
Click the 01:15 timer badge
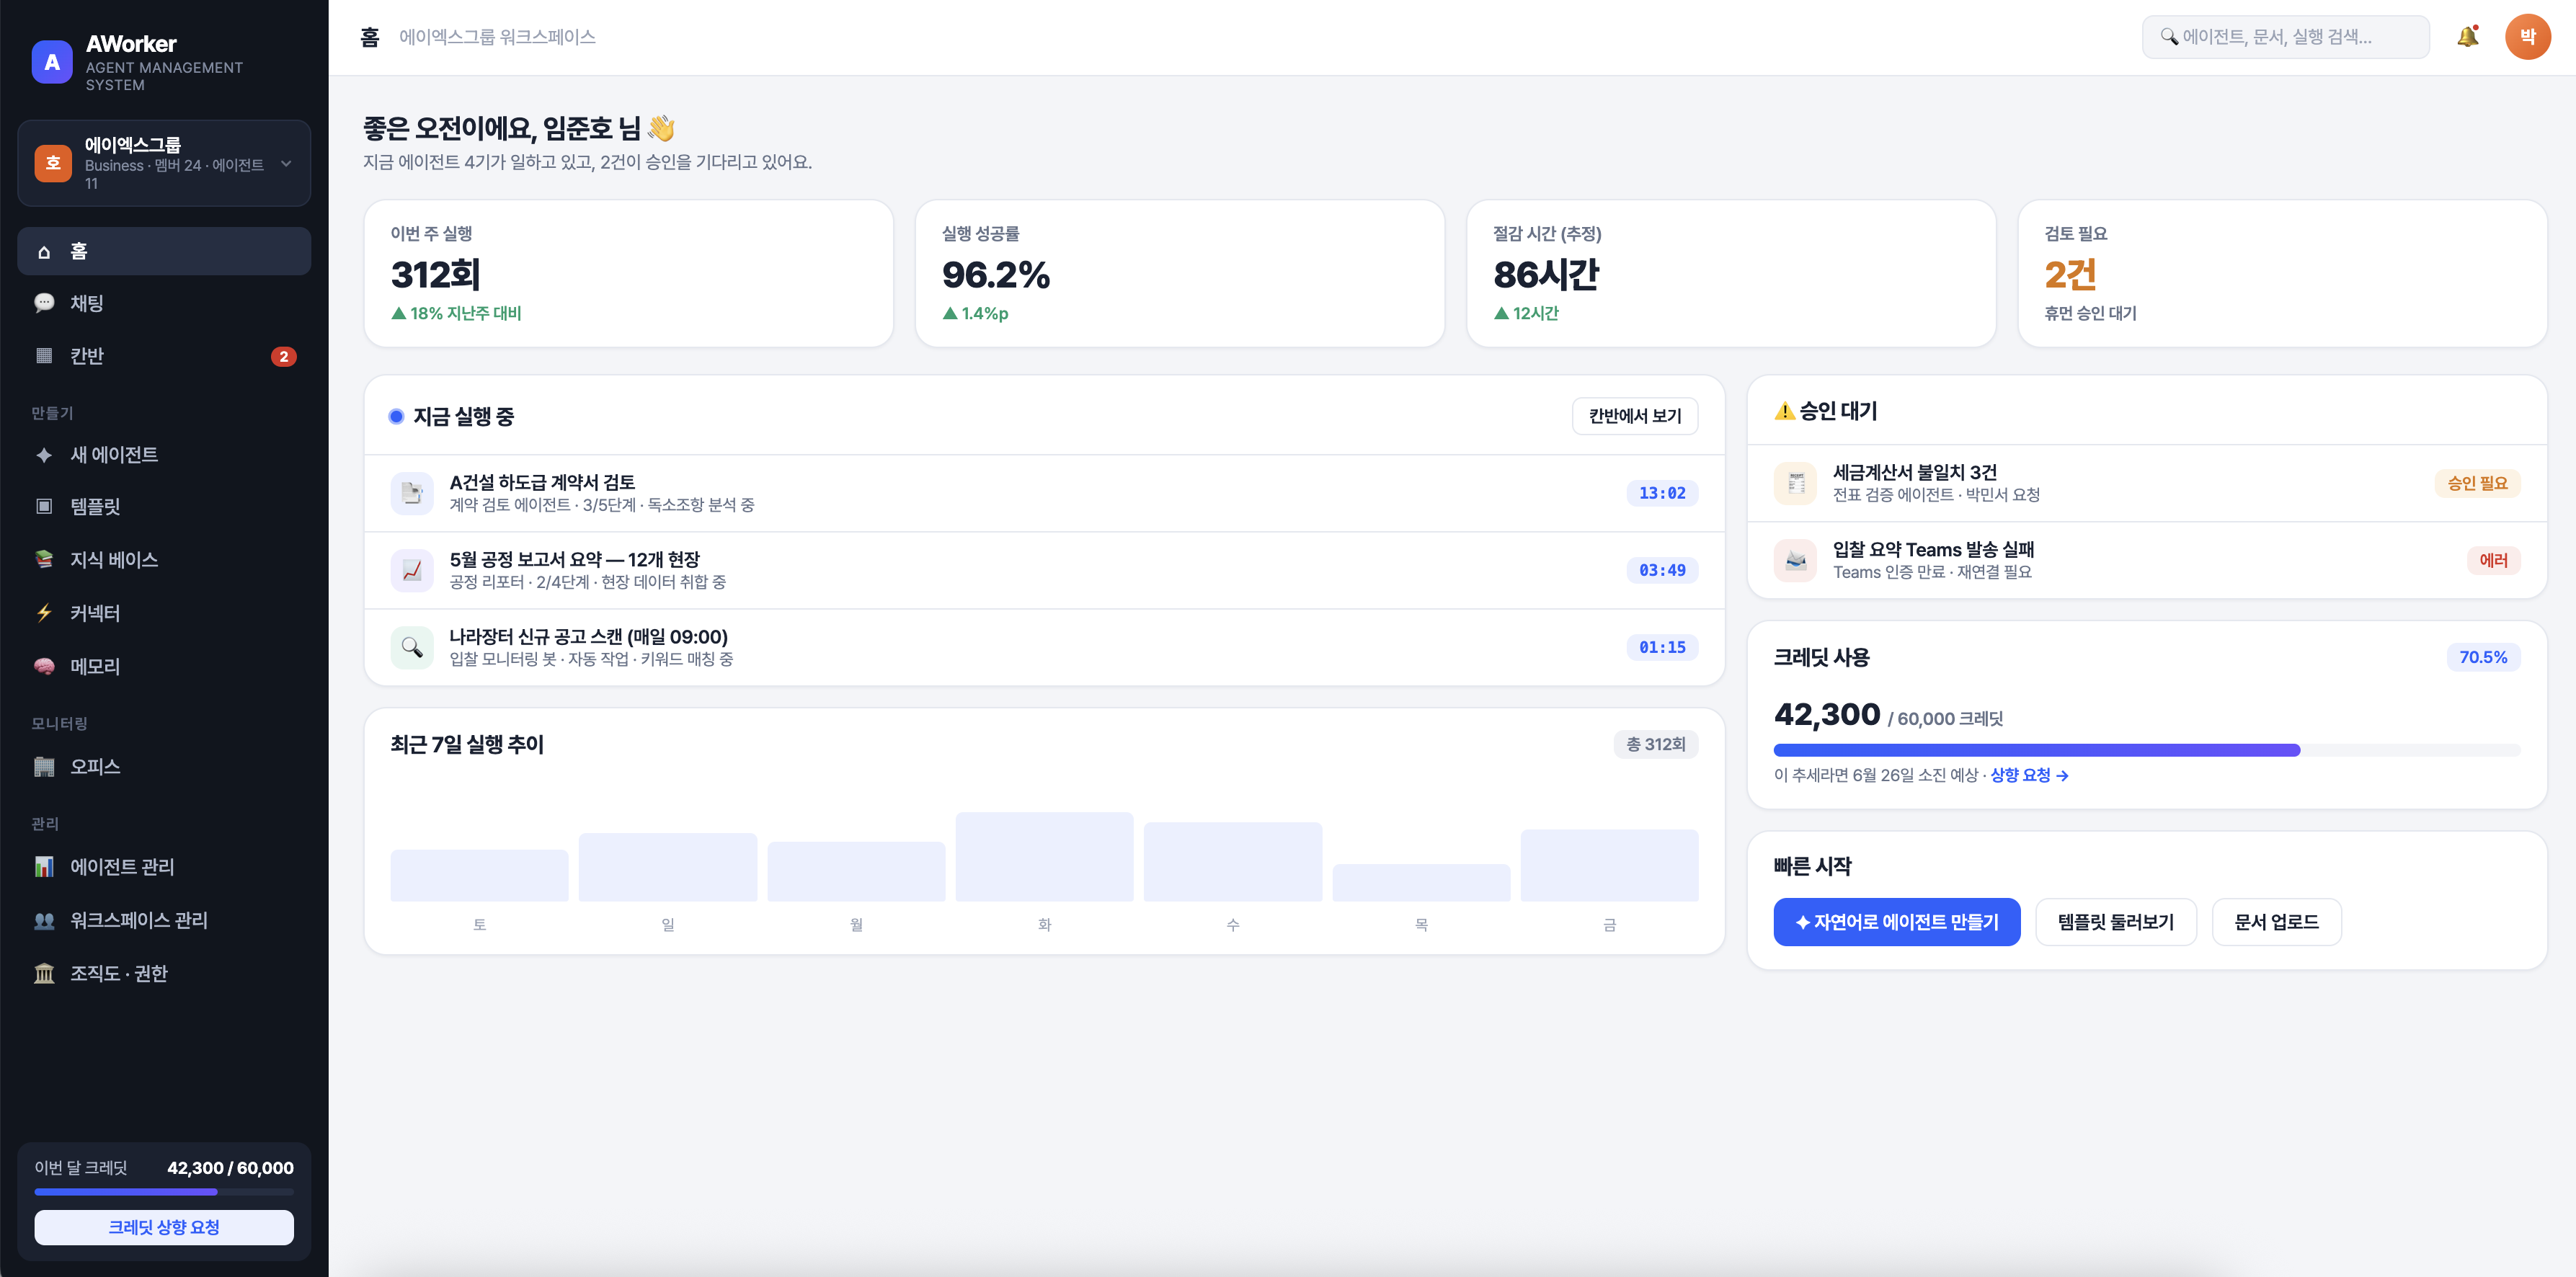(1661, 647)
